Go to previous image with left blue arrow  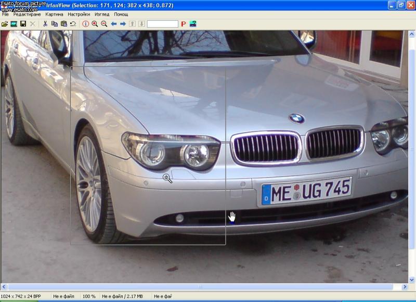click(x=114, y=24)
